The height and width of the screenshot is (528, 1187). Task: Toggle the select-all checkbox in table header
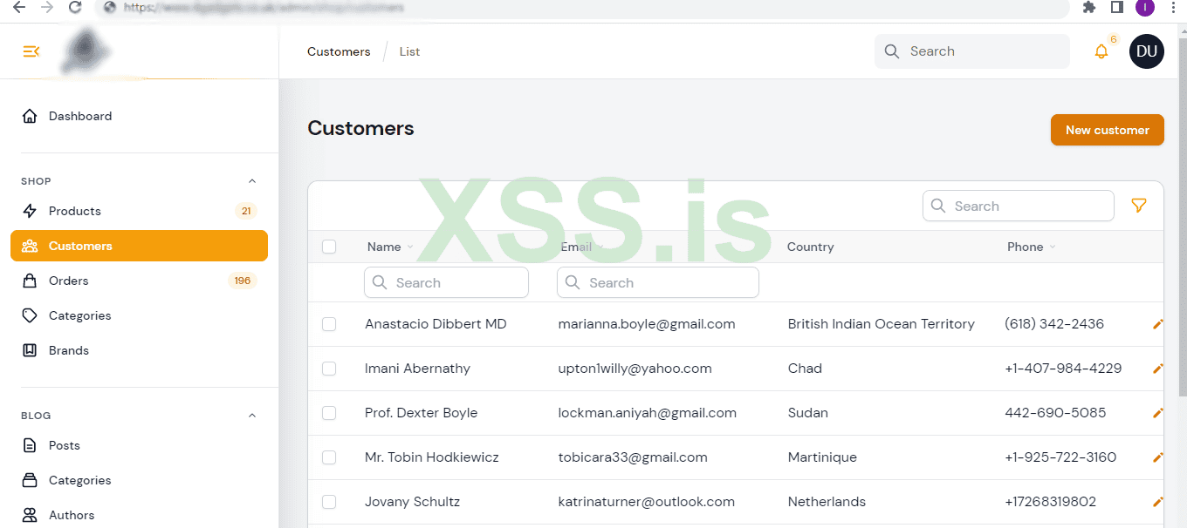pos(329,247)
